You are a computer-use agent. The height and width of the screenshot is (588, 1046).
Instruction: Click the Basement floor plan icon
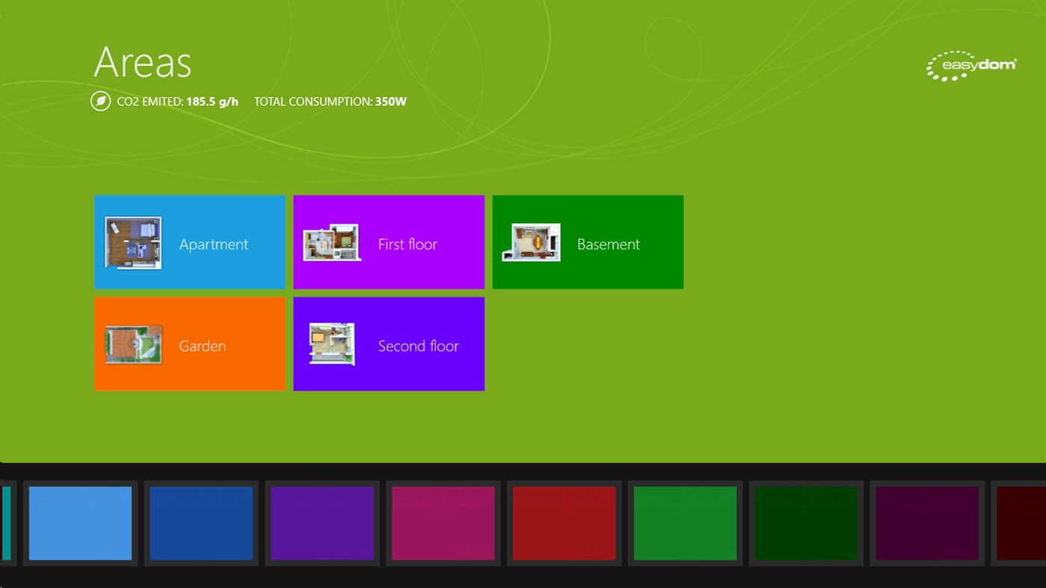(x=532, y=241)
